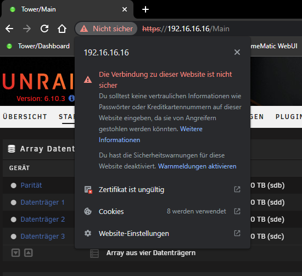
Task: Open a new browser tab with plus
Action: coord(146,9)
